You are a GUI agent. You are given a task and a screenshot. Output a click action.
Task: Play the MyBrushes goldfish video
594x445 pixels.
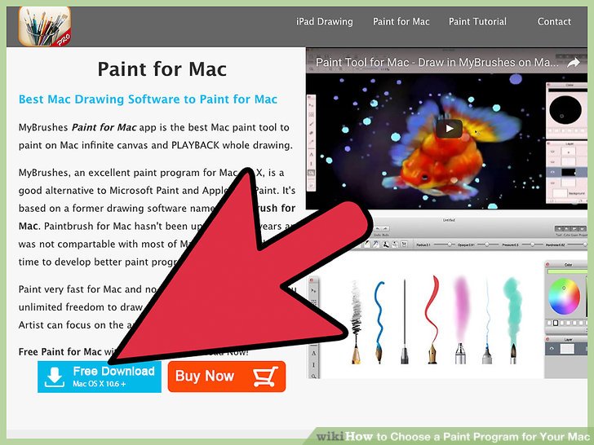(x=449, y=129)
